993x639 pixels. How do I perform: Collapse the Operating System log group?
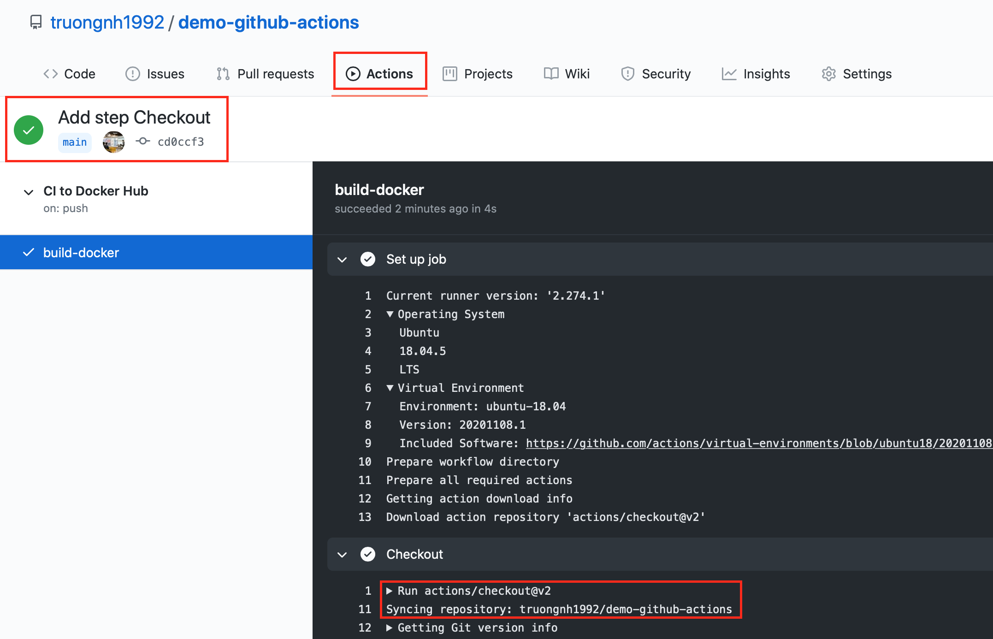tap(390, 314)
